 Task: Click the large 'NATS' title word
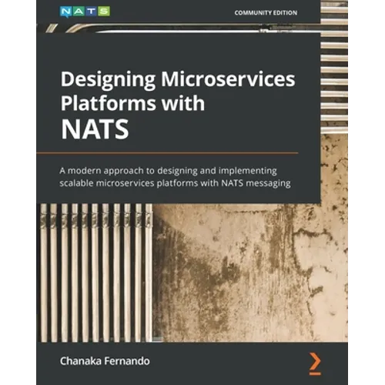coord(95,129)
